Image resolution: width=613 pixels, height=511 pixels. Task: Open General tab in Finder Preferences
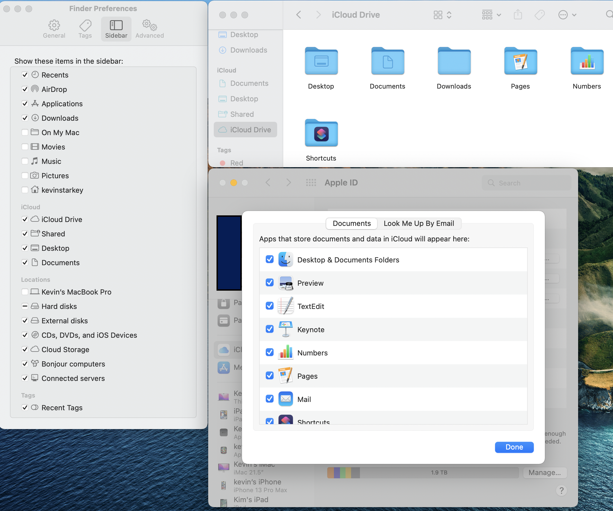(54, 29)
